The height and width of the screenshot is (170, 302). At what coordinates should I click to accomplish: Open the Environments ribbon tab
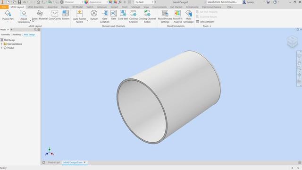(x=159, y=7)
